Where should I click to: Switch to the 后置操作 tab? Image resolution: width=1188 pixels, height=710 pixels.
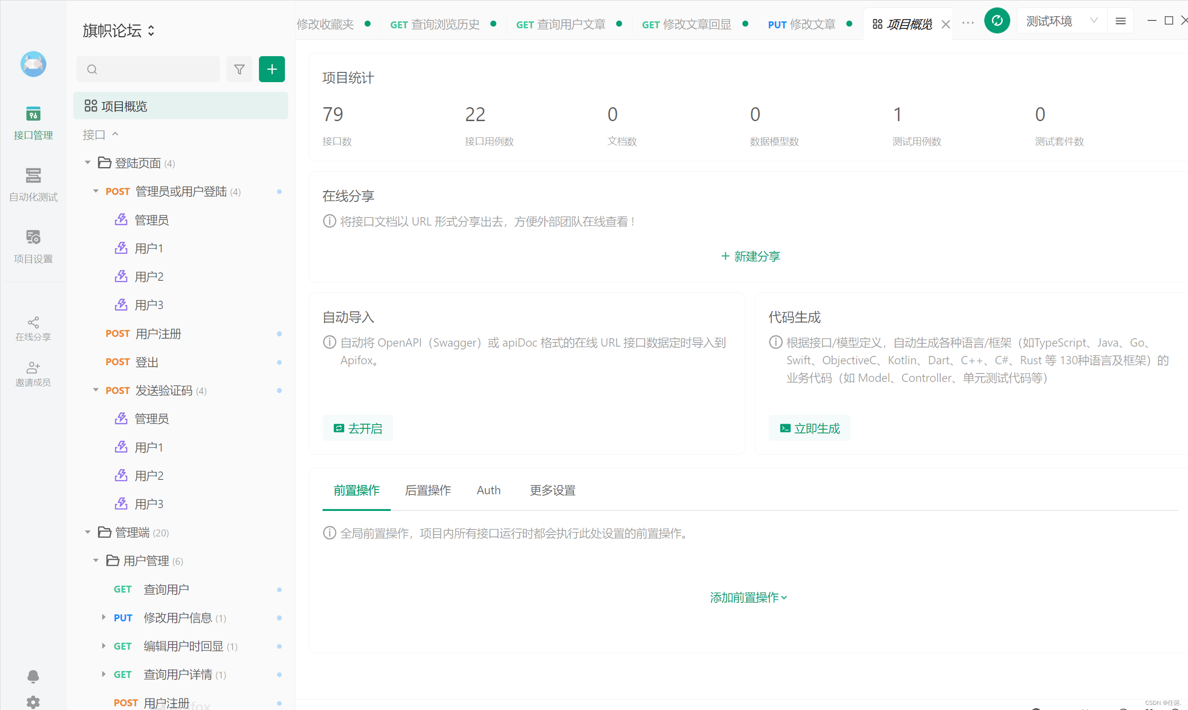[x=428, y=491]
